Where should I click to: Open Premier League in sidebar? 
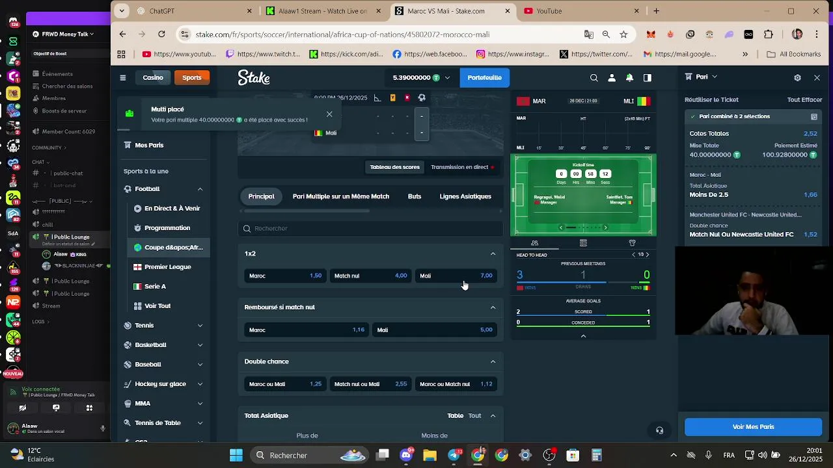tap(167, 267)
